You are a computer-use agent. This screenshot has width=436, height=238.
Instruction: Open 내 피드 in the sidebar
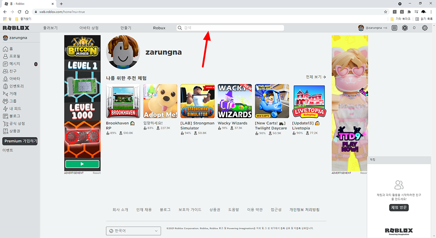click(12, 109)
